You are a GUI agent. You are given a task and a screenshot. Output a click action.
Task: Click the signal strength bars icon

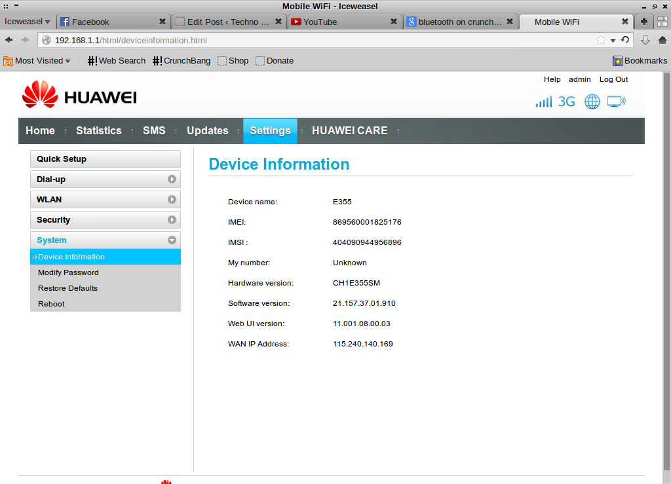tap(543, 102)
